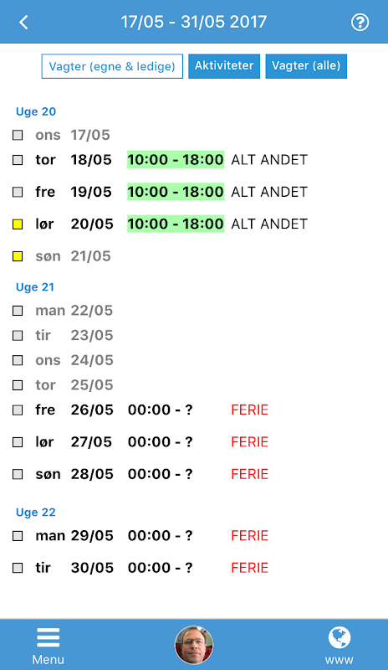Open the green shift time on tor 18/05
The image size is (388, 670).
[176, 160]
